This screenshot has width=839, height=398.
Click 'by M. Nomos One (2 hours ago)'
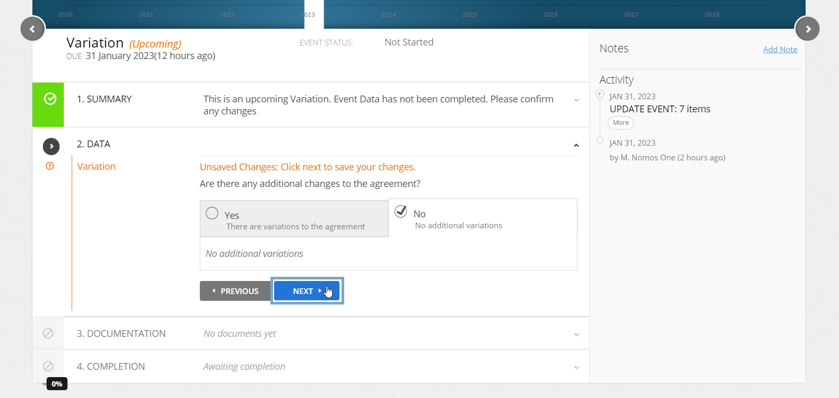click(x=667, y=158)
